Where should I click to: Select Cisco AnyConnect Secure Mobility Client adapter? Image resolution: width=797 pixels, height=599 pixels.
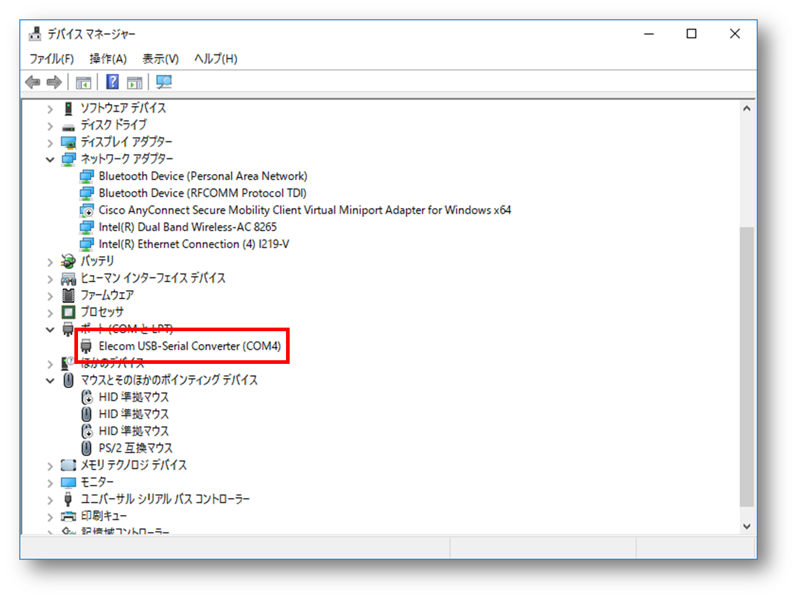(305, 210)
